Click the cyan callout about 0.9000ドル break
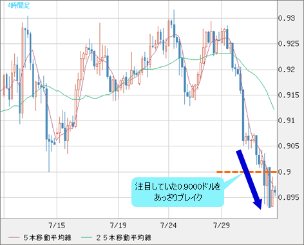Image resolution: width=304 pixels, height=245 pixels. click(178, 192)
